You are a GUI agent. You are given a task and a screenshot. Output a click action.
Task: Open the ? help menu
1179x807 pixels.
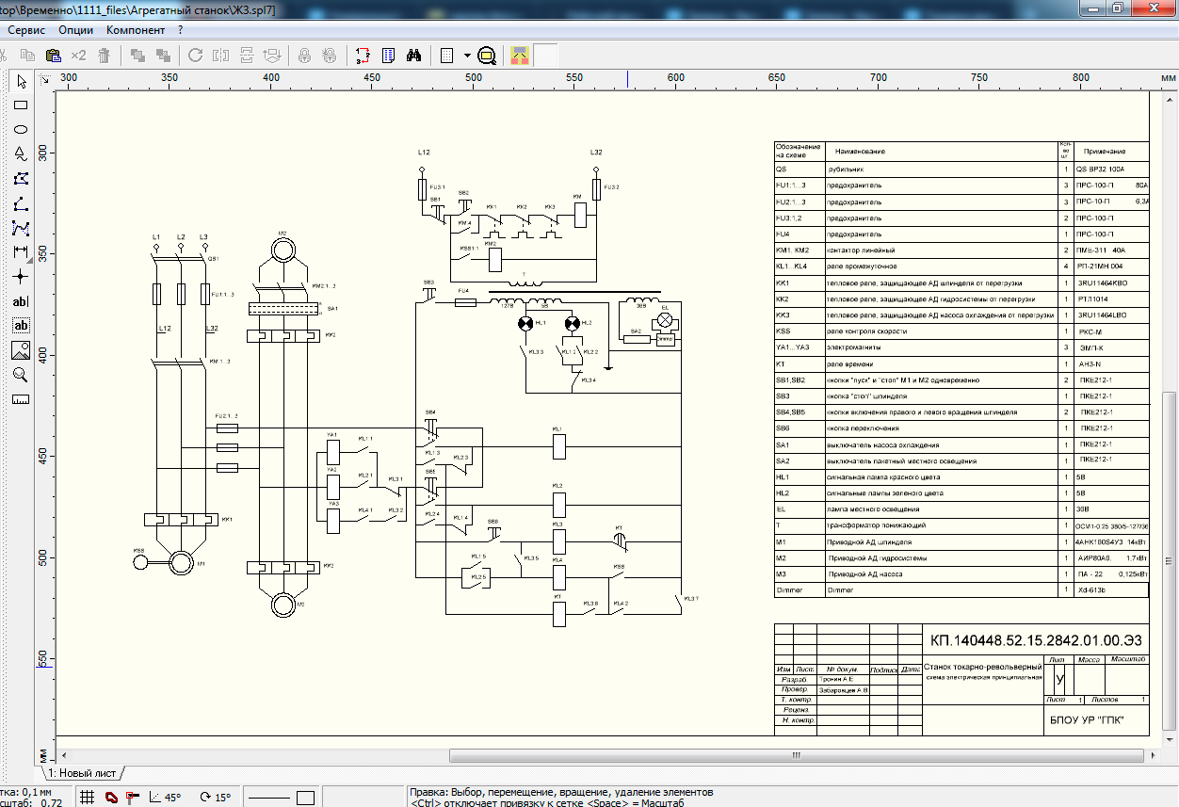click(x=180, y=30)
